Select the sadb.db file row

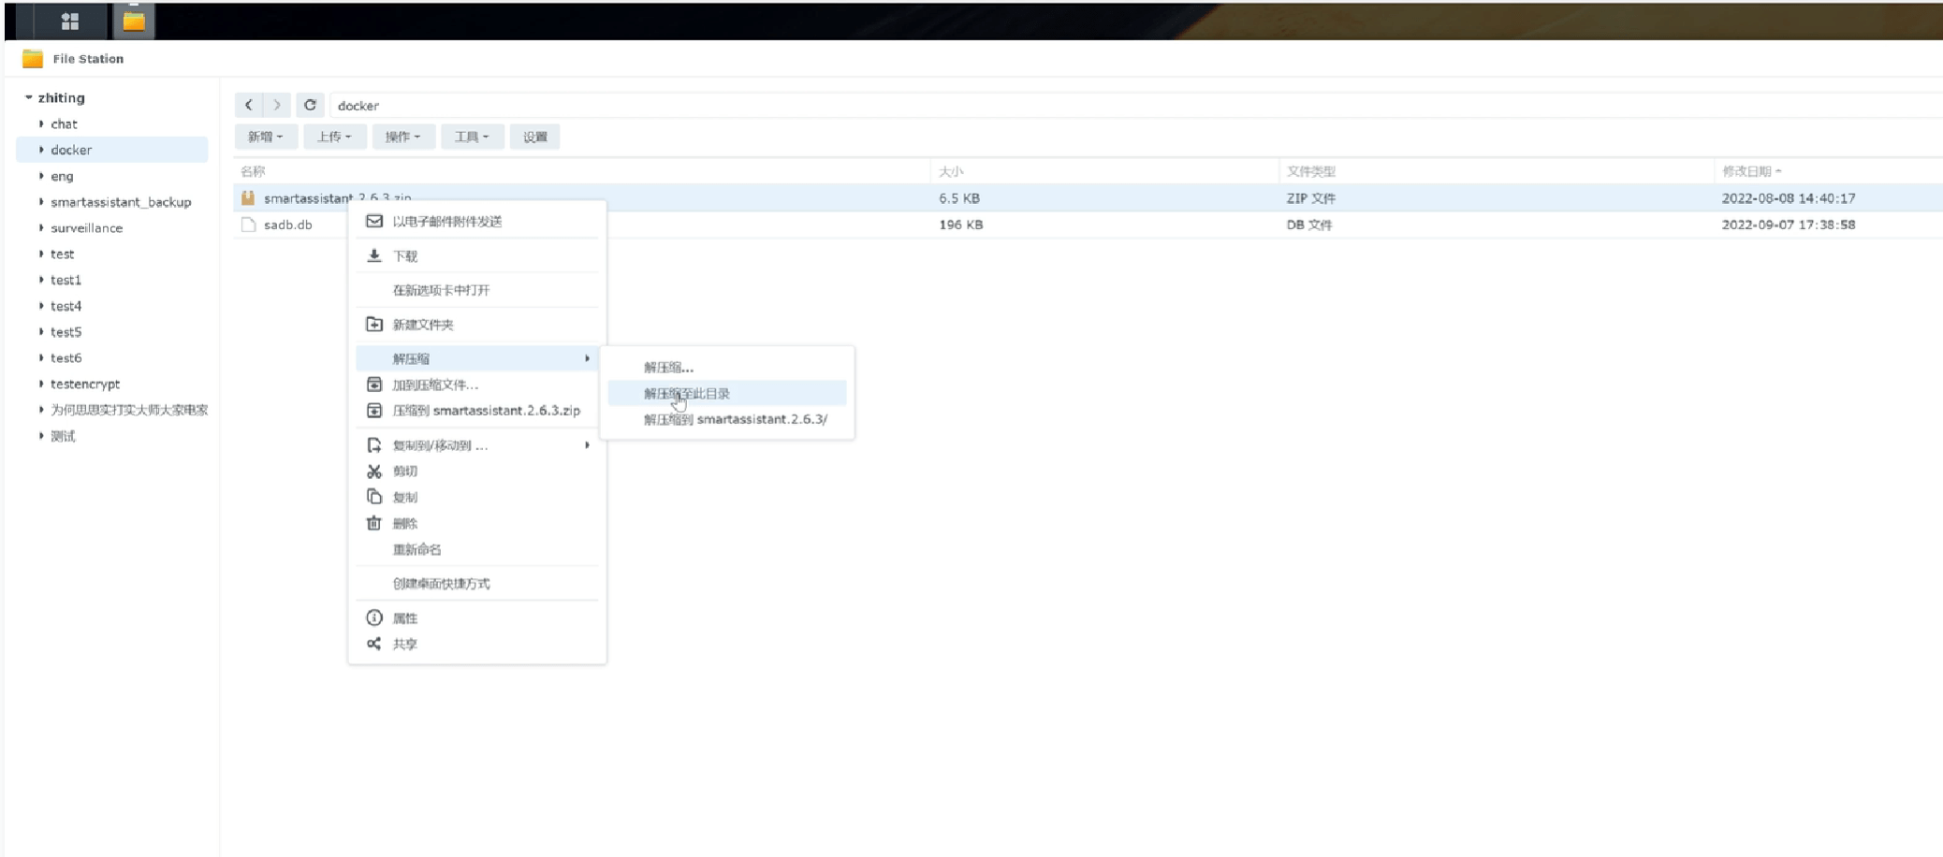click(288, 225)
